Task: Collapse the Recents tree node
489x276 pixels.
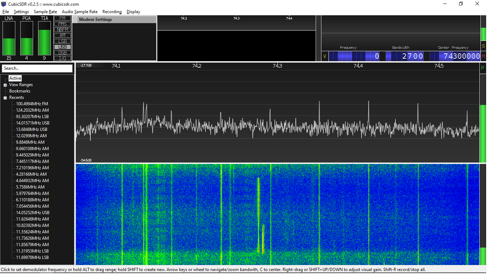Action: pos(5,98)
